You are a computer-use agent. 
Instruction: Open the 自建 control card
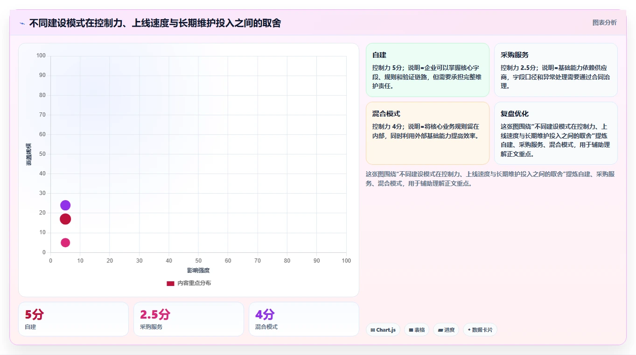(427, 70)
